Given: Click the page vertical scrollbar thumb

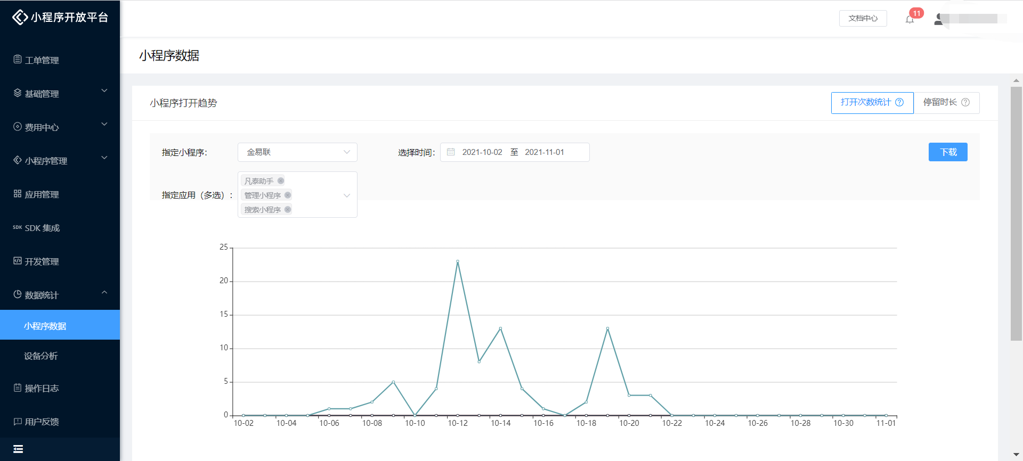Looking at the screenshot, I should click(1016, 213).
